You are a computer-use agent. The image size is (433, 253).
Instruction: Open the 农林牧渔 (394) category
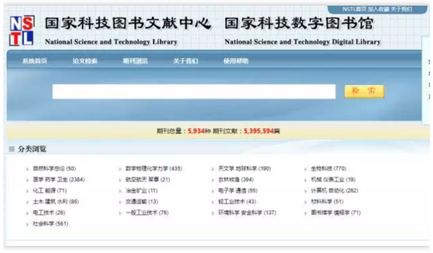click(x=236, y=179)
